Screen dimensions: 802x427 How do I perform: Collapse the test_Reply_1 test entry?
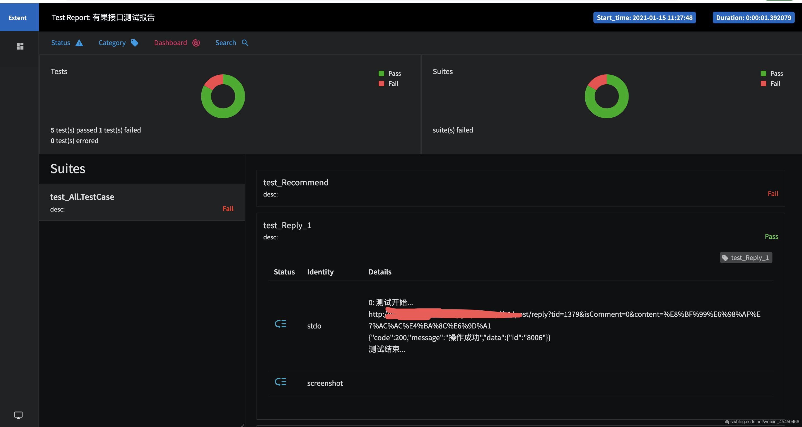point(521,231)
